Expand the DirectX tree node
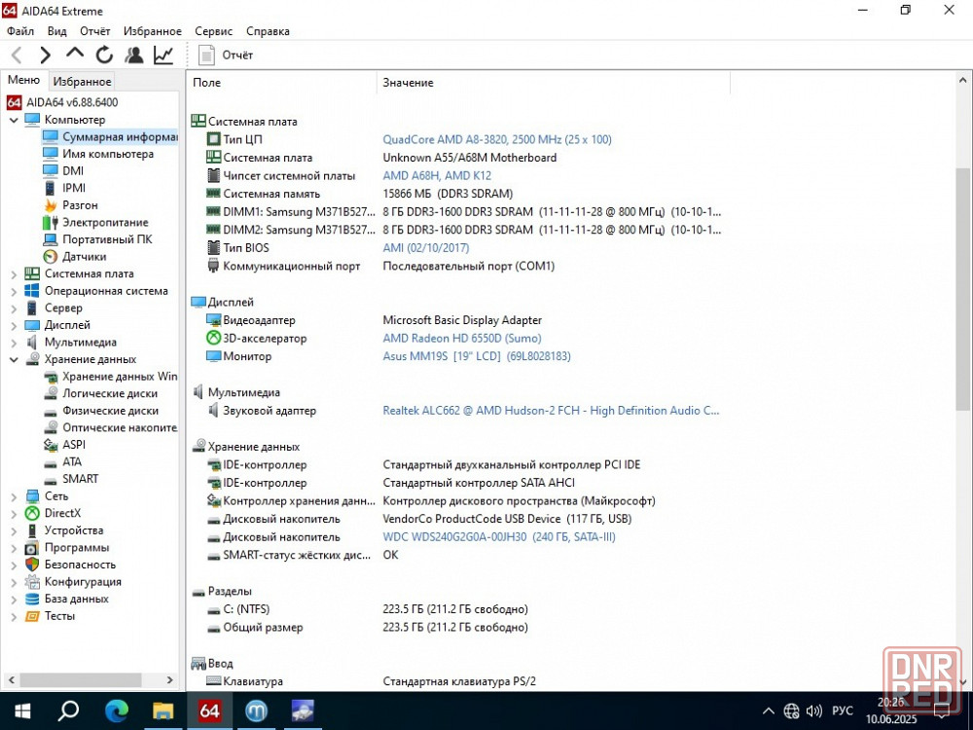Screen dimensions: 973x730 (14, 513)
